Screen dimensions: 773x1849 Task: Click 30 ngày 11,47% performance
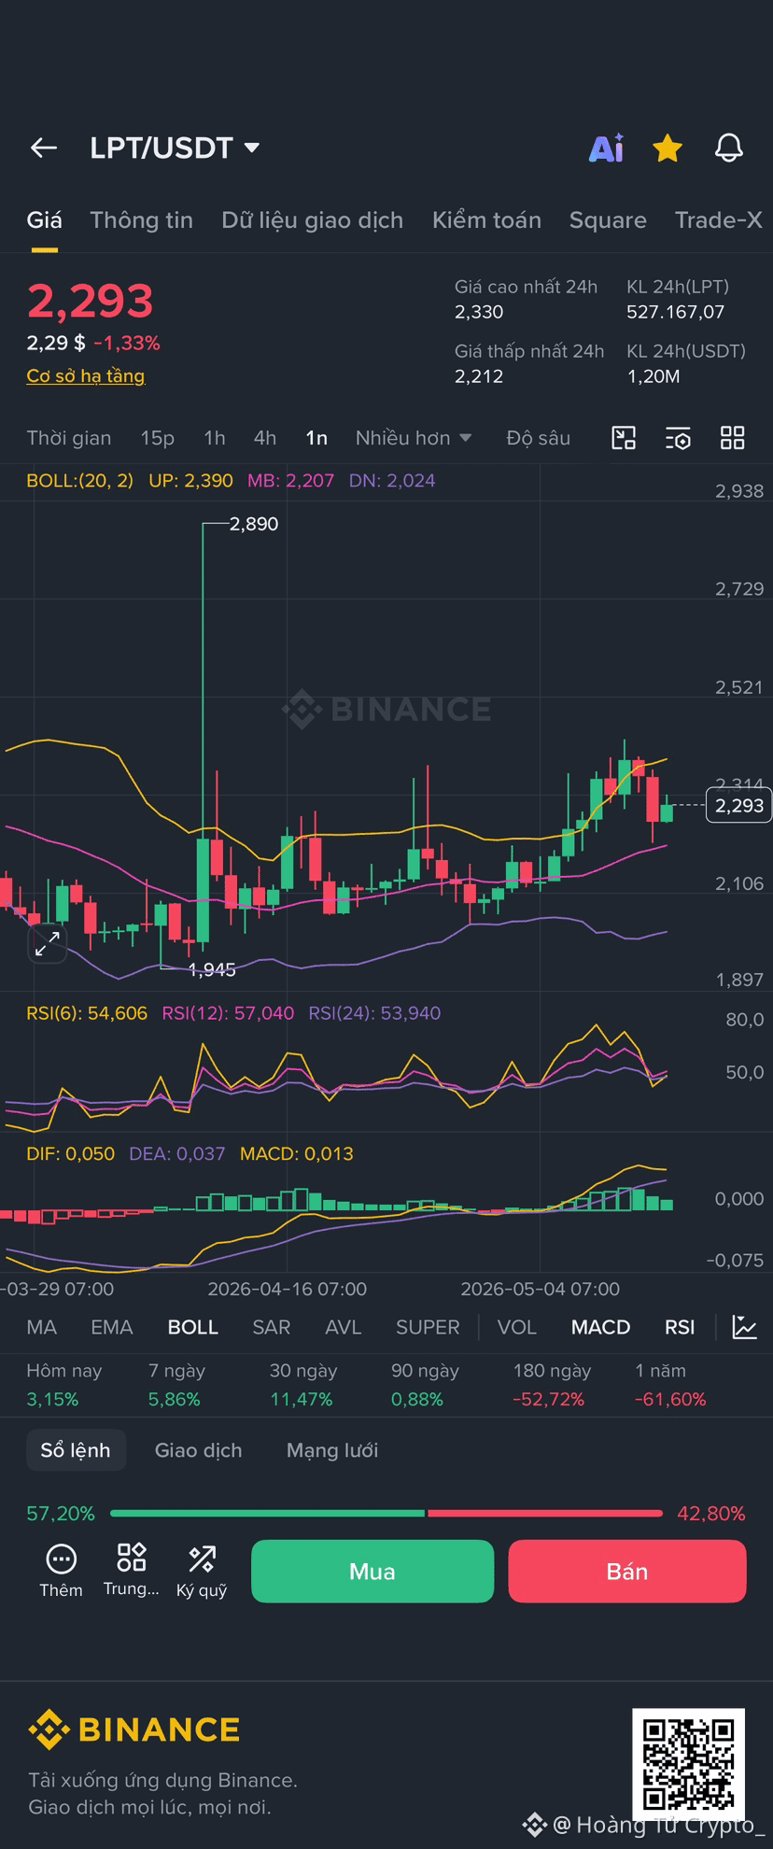pyautogui.click(x=302, y=1385)
